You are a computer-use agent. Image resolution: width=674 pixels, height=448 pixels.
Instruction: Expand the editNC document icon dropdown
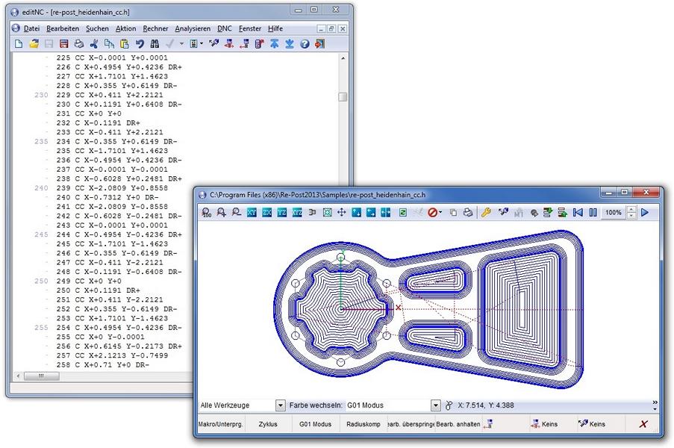(202, 44)
